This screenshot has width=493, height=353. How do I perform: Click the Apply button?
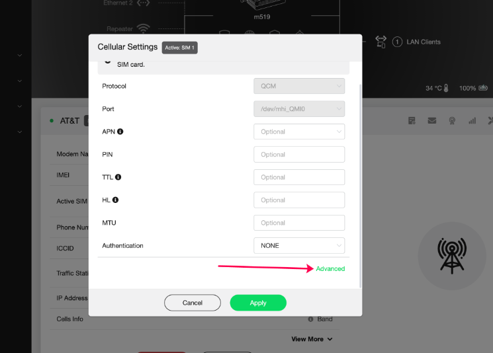258,303
